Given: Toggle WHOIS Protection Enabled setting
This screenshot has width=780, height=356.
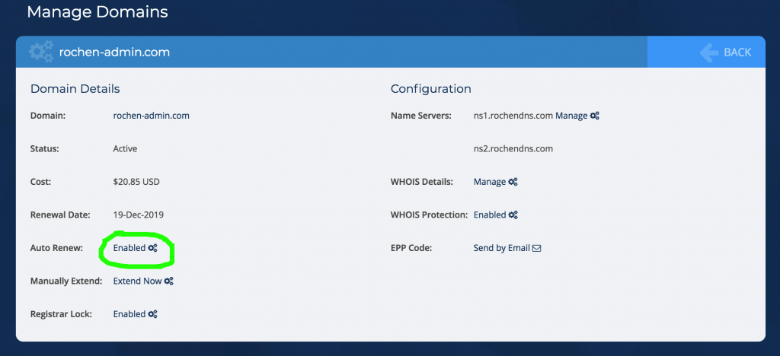Looking at the screenshot, I should (490, 215).
